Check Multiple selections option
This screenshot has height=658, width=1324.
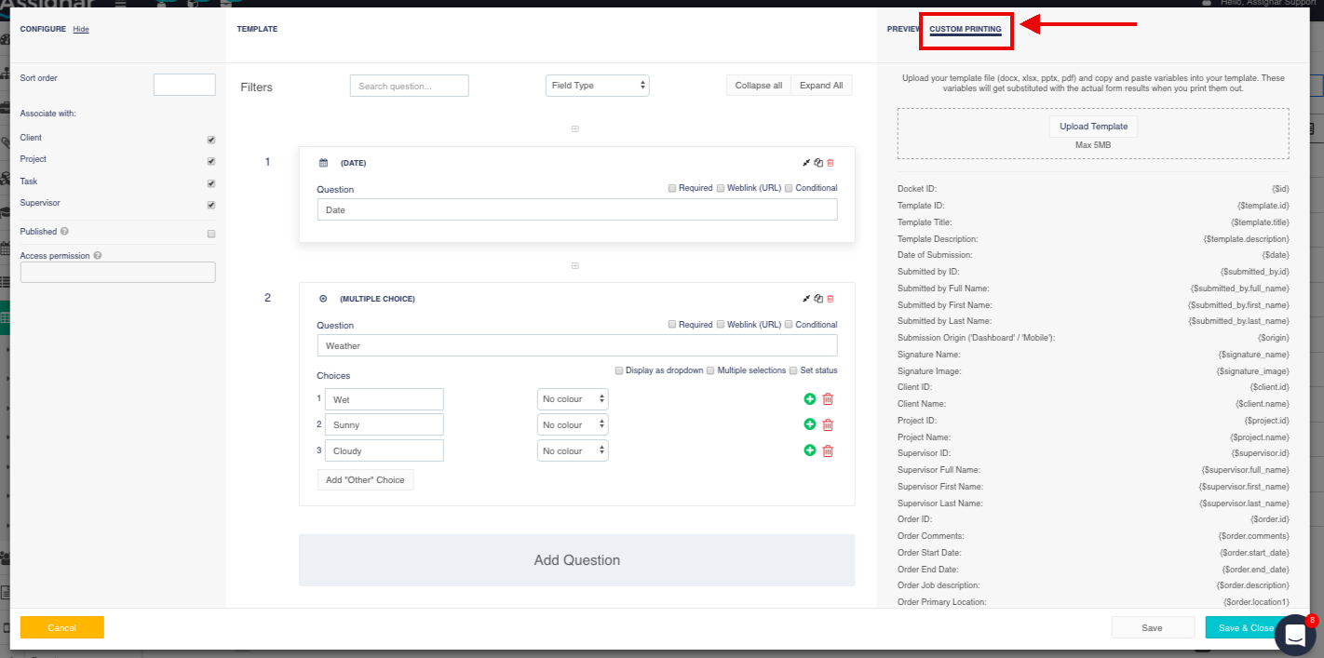click(710, 370)
